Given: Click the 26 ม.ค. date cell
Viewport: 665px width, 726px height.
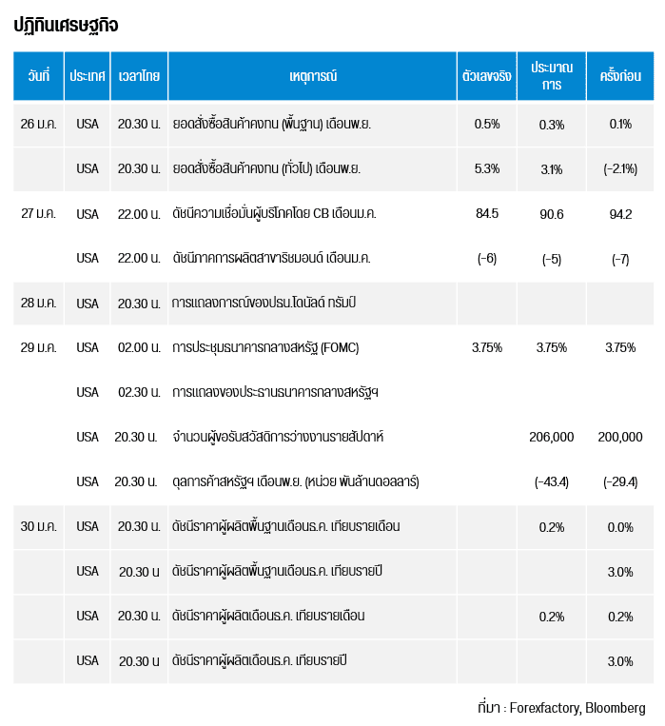Looking at the screenshot, I should pyautogui.click(x=38, y=124).
